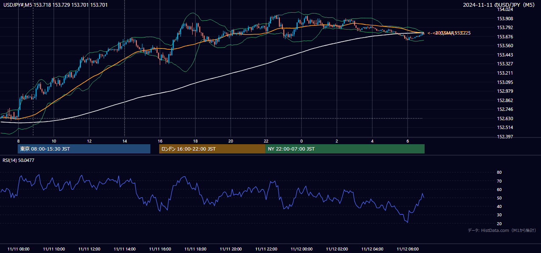Click hour label 10 under the price chart
The image size is (541, 253).
54,141
